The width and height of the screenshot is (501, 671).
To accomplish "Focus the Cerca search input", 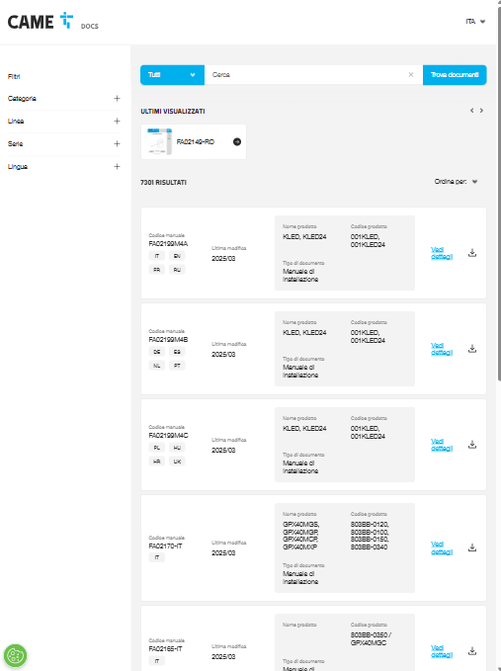I will (307, 75).
